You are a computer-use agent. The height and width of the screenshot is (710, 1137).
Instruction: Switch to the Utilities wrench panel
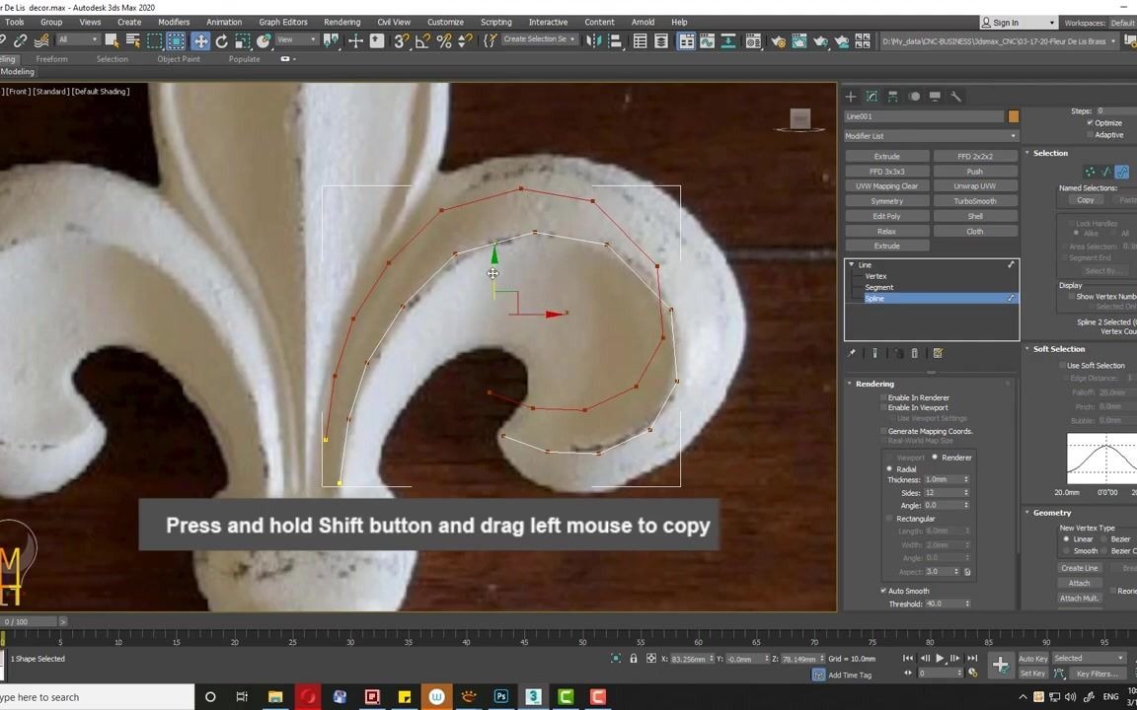pyautogui.click(x=955, y=97)
